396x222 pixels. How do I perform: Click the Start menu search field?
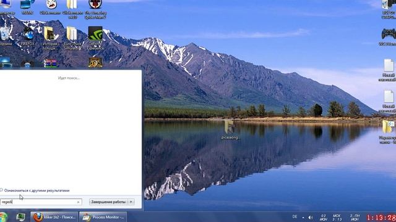pos(41,202)
